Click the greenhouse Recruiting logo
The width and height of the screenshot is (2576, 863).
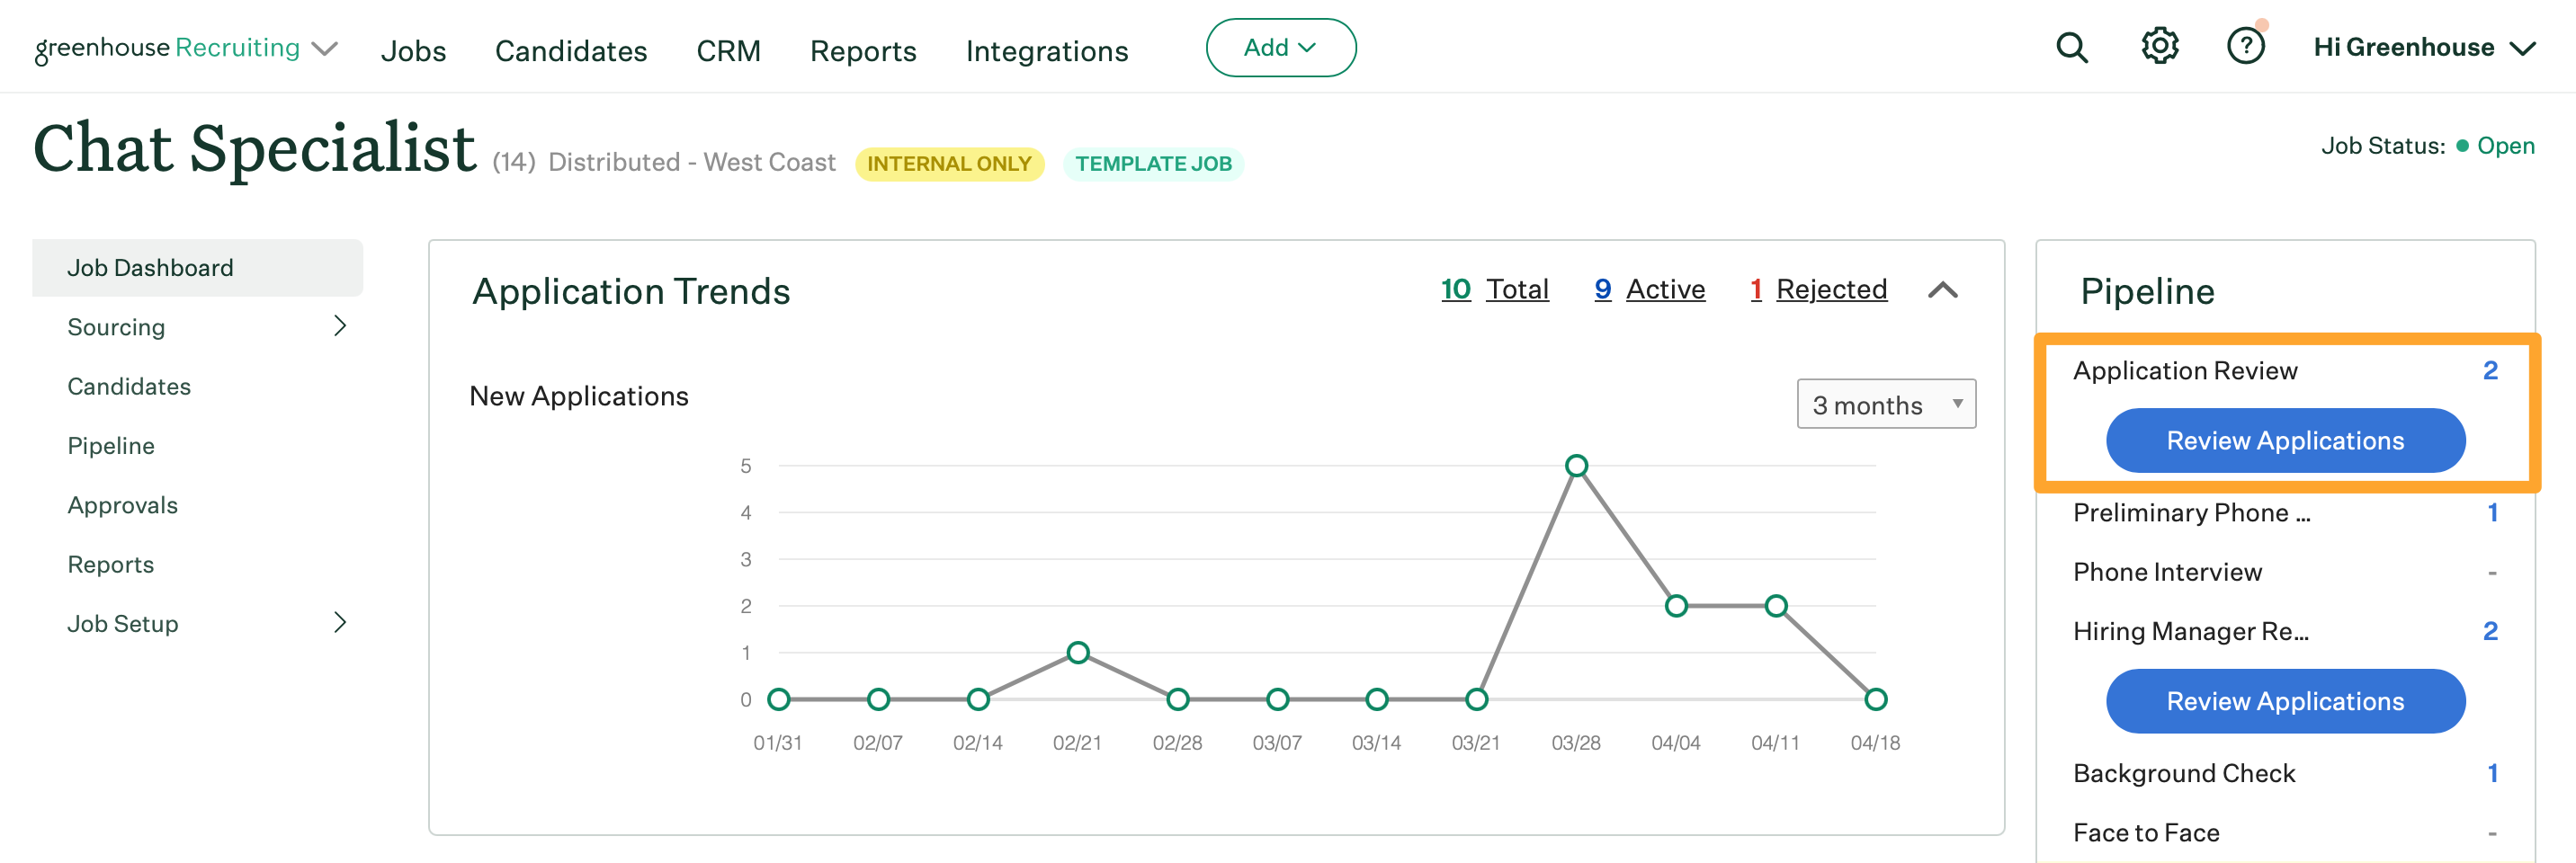167,48
